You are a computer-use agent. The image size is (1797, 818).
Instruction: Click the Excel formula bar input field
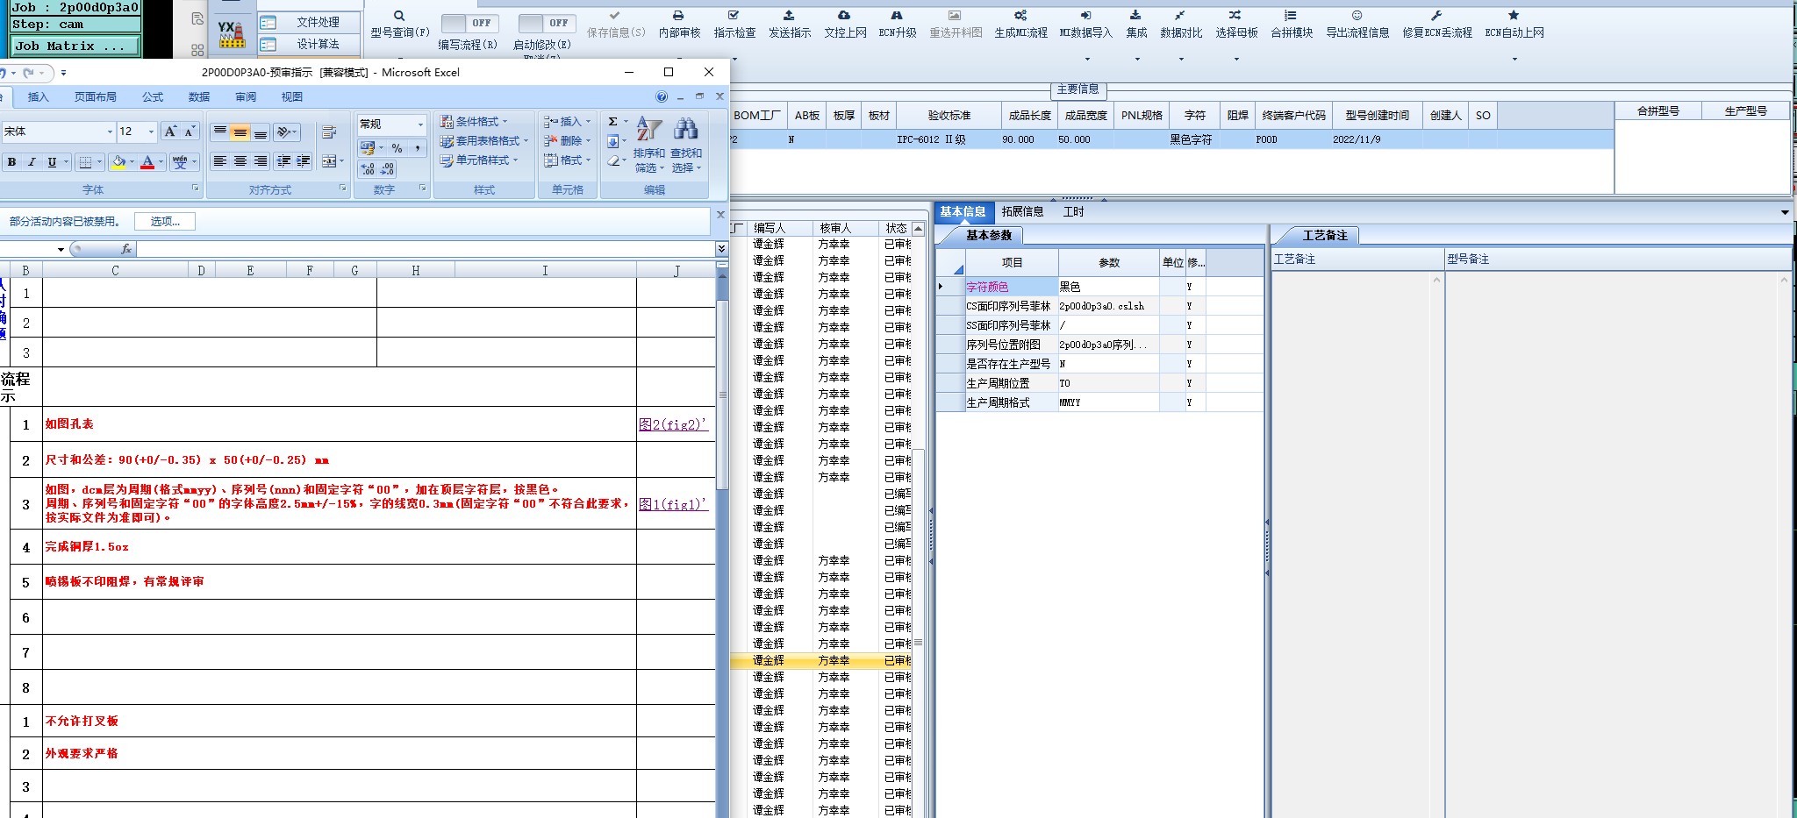tap(426, 249)
